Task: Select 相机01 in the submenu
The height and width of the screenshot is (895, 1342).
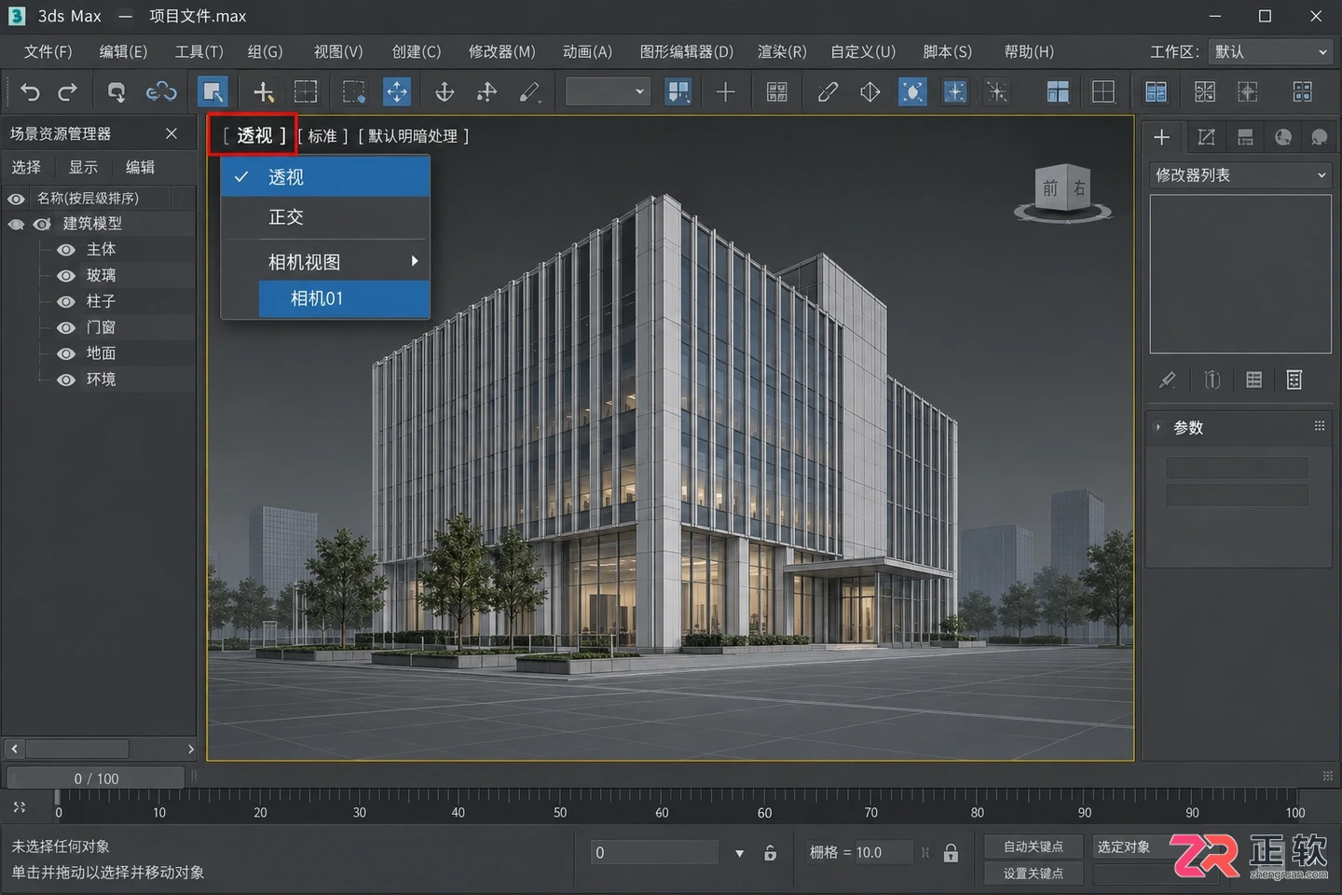Action: [344, 298]
